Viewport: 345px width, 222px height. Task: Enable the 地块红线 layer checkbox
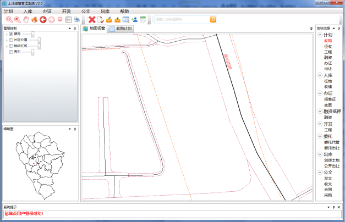click(x=11, y=46)
